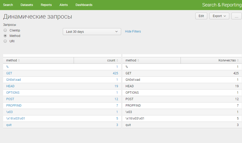Select HEAD cell in right table
Screen dimensions: 242x143
130,86
